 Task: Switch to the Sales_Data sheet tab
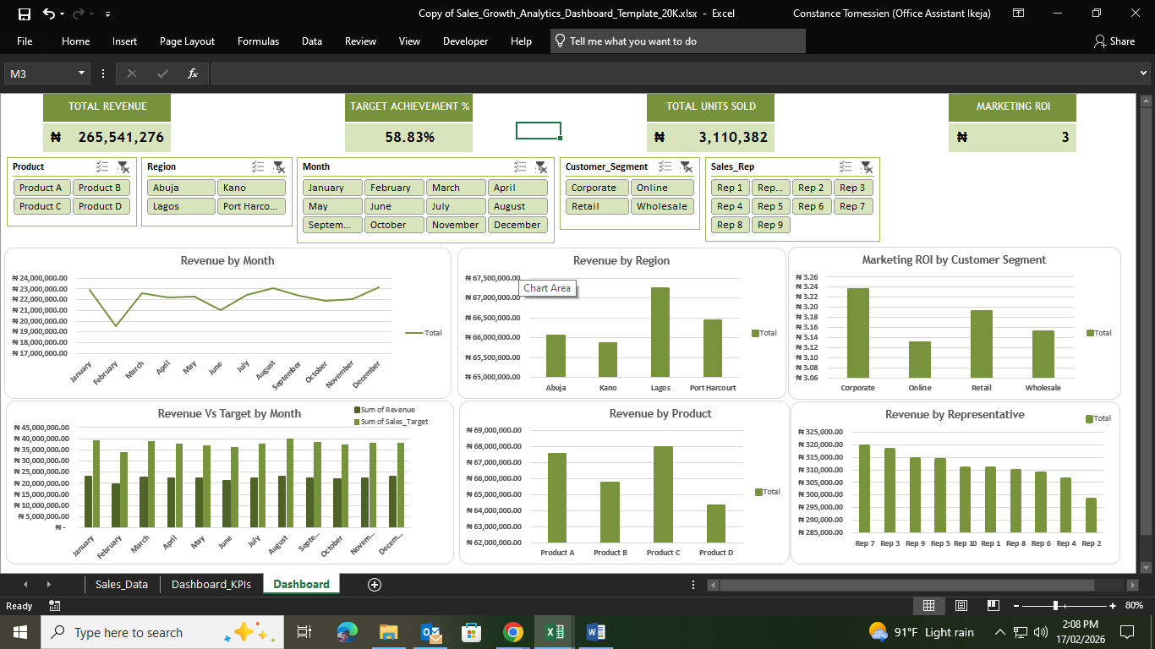121,584
